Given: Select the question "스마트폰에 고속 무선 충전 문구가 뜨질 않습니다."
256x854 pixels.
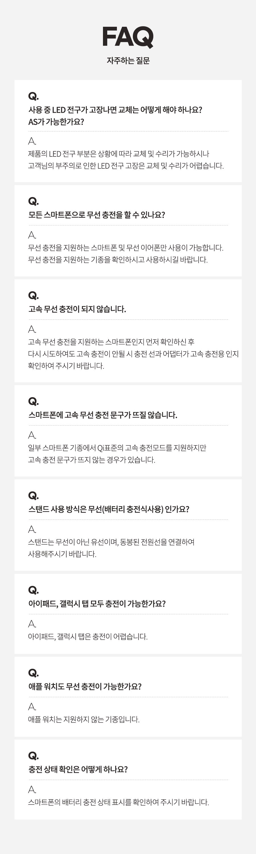Looking at the screenshot, I should click(x=103, y=415).
